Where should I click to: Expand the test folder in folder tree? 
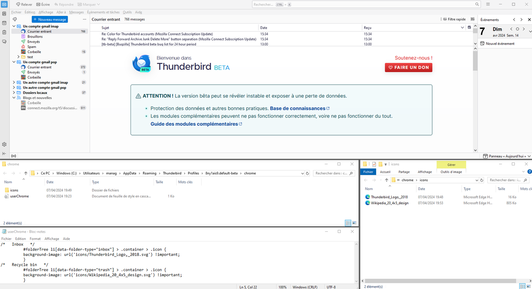tap(18, 57)
